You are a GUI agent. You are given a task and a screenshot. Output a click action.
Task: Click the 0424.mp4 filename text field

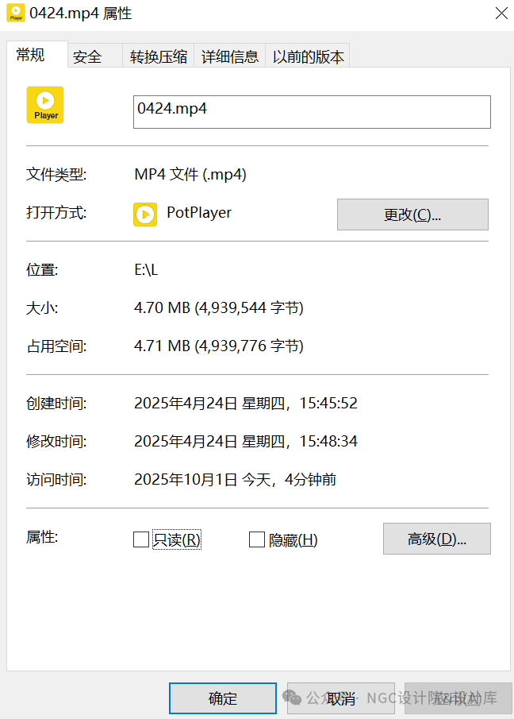[x=312, y=112]
